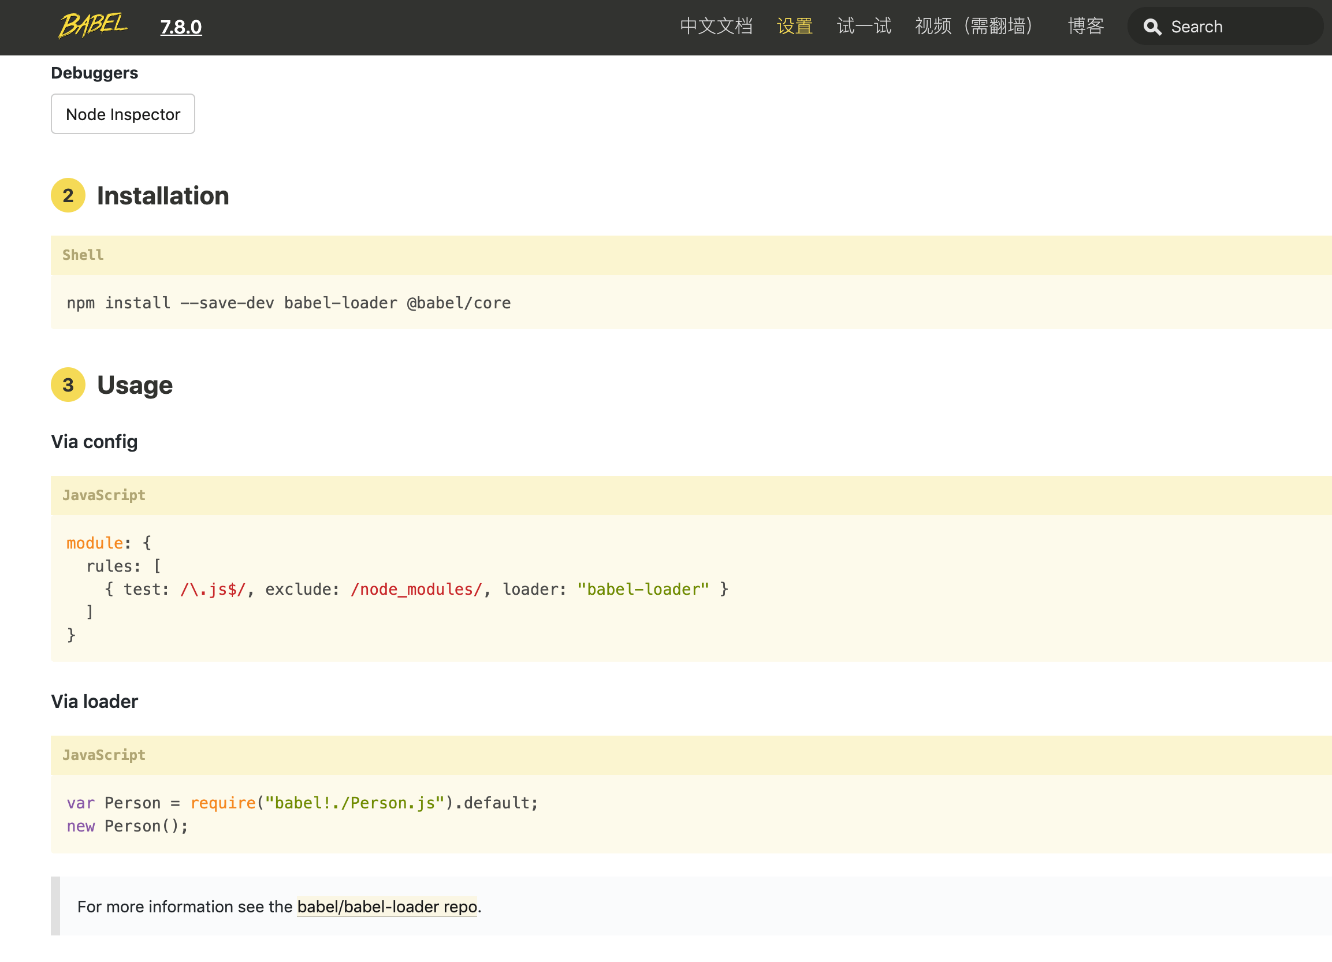Click the yellow step 2 badge

pos(68,195)
